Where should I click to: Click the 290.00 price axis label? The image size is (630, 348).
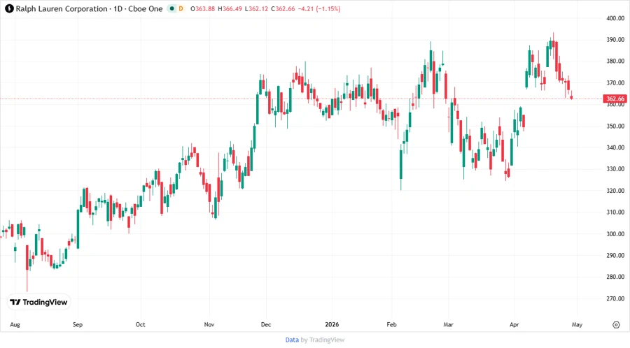point(615,255)
